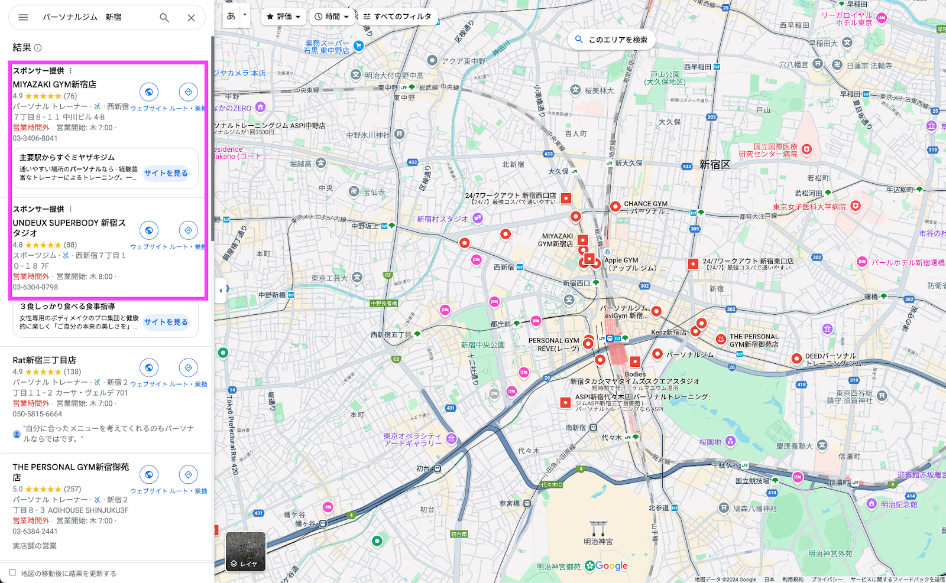The height and width of the screenshot is (583, 946).
Task: Click the Apple GYM map pin
Action: click(596, 263)
